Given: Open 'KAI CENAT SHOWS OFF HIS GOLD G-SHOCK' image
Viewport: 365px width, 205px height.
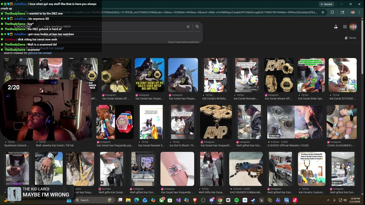Looking at the screenshot, I should point(150,75).
